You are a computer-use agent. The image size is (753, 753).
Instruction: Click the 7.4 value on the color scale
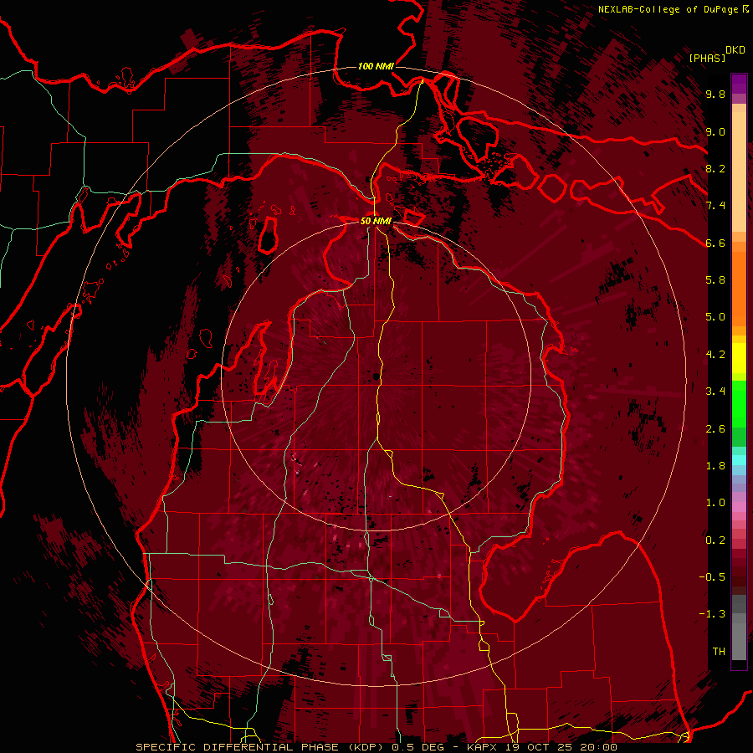715,206
